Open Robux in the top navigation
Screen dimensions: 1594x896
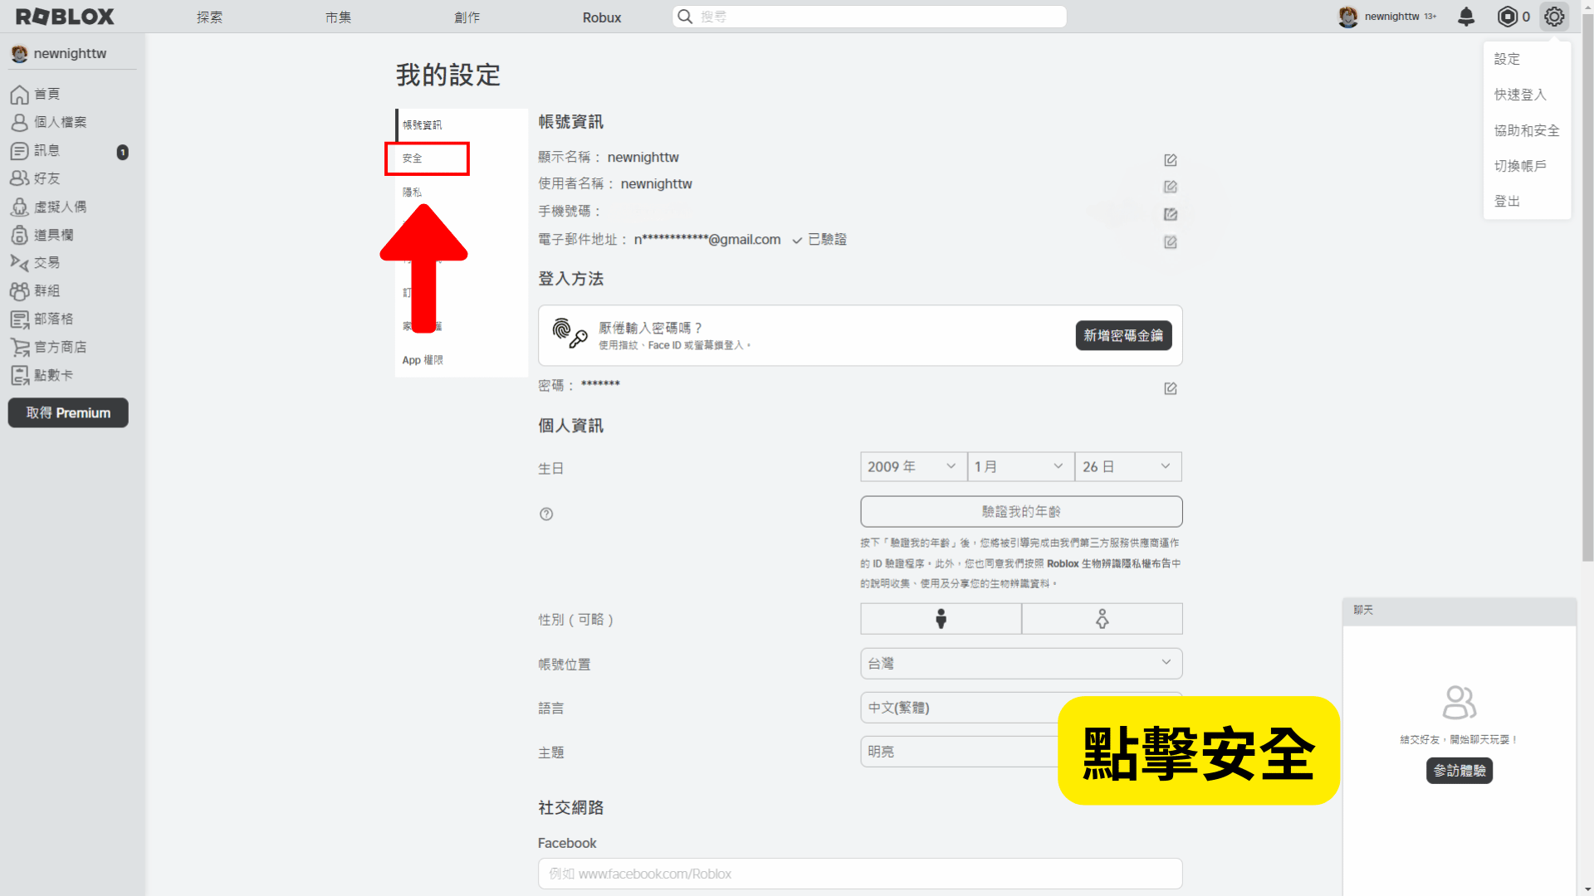coord(602,17)
